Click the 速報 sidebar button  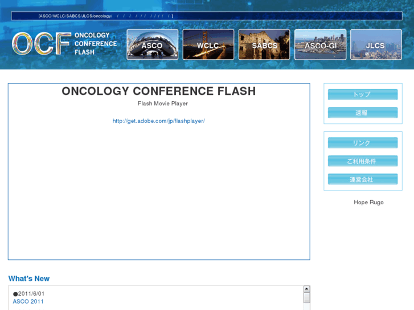pyautogui.click(x=363, y=113)
